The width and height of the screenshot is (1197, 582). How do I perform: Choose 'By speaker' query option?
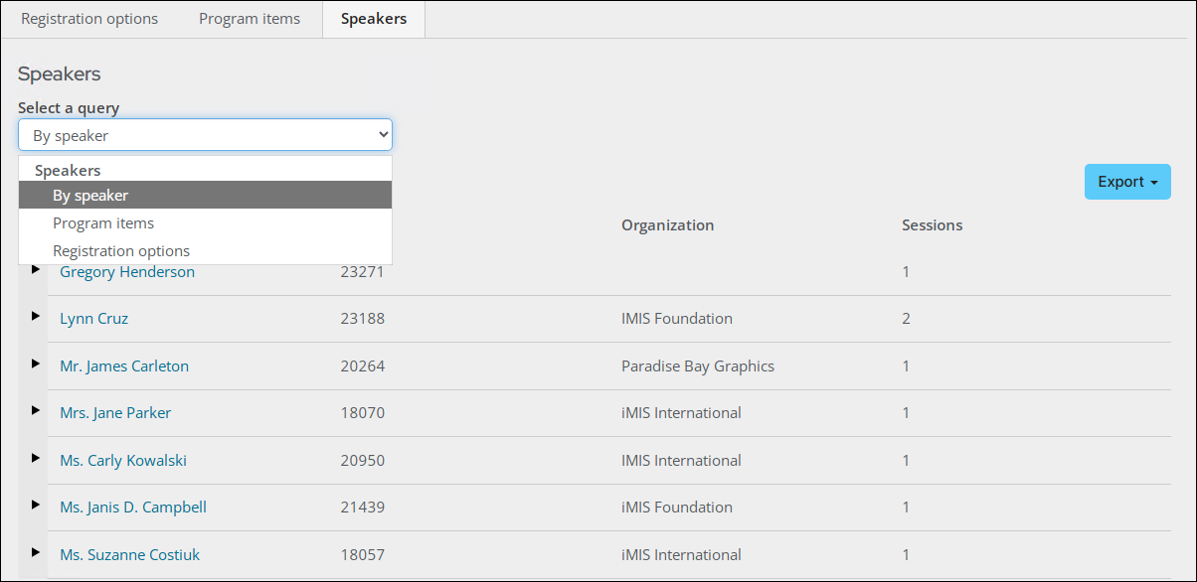click(x=90, y=196)
